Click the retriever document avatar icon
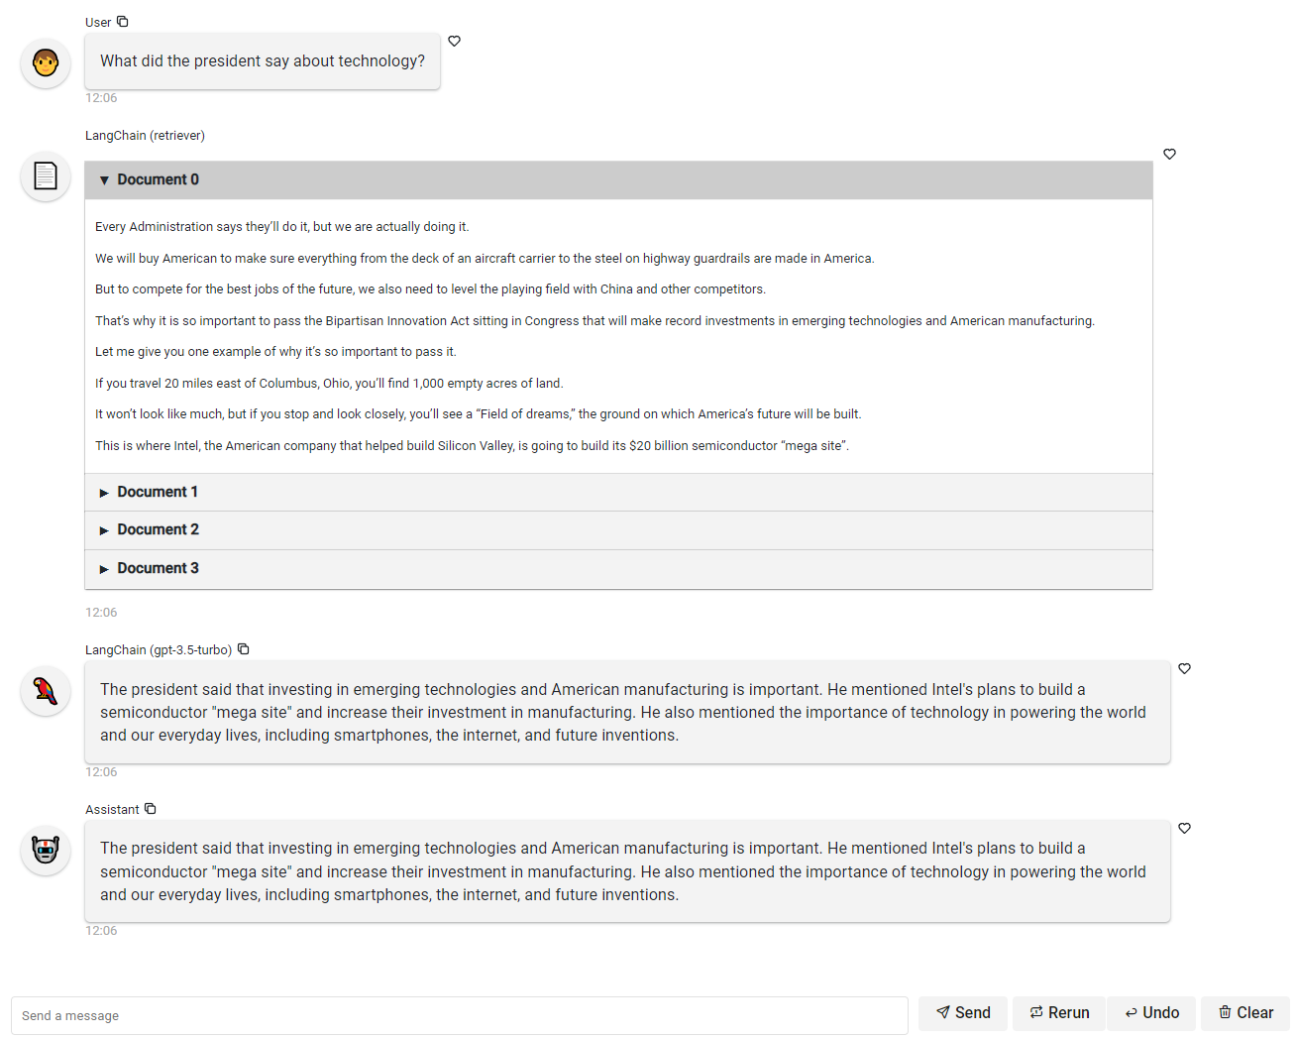This screenshot has height=1037, width=1295. (x=46, y=176)
